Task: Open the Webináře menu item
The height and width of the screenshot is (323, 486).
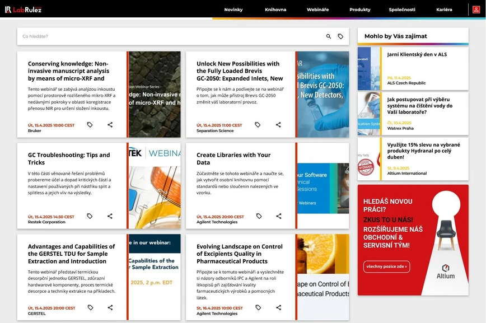Action: click(x=317, y=9)
